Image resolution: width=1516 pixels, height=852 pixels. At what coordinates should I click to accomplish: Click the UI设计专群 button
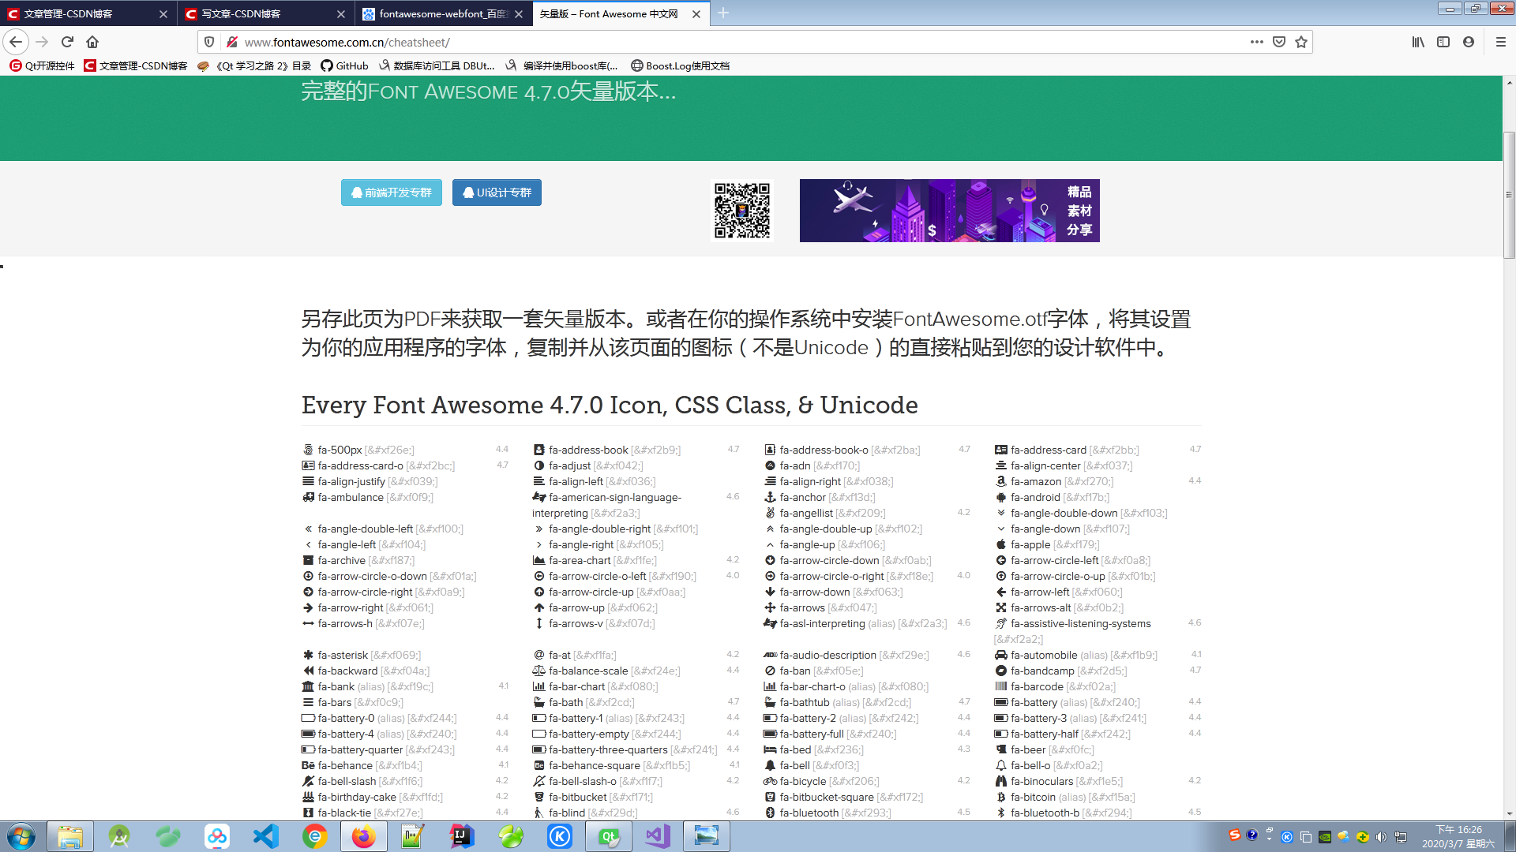click(497, 192)
